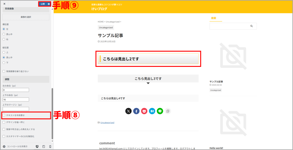Switch to tablet preview icon

pyautogui.click(x=43, y=147)
